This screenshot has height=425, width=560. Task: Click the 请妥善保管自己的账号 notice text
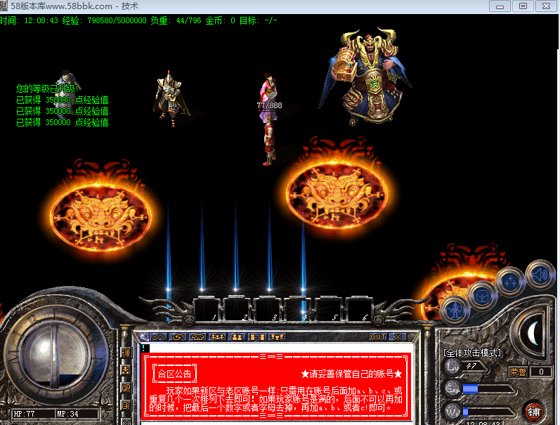point(352,374)
